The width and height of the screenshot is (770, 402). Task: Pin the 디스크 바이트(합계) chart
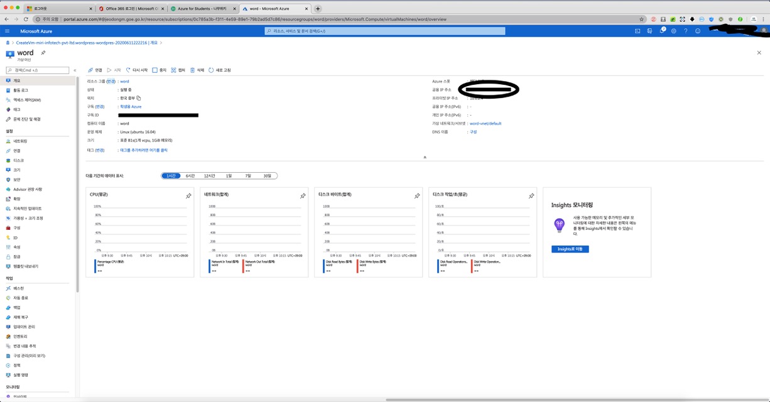(x=417, y=196)
